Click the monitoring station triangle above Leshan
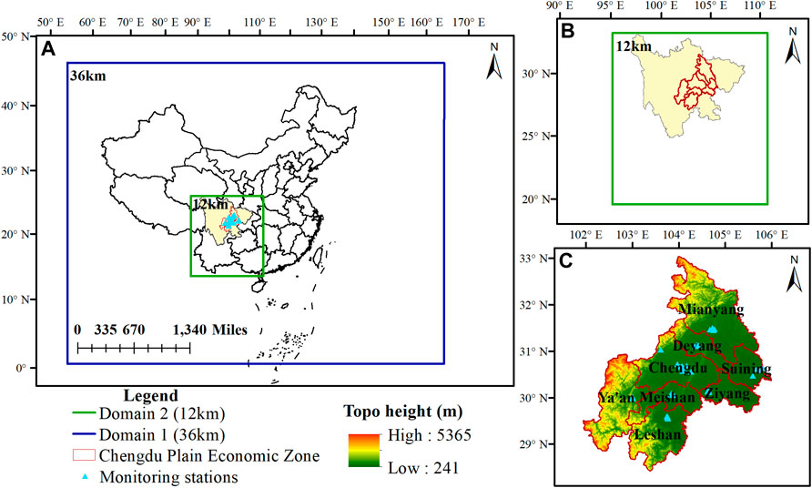The width and height of the screenshot is (812, 488). (x=667, y=418)
